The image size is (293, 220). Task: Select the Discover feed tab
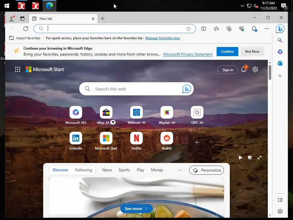(60, 170)
